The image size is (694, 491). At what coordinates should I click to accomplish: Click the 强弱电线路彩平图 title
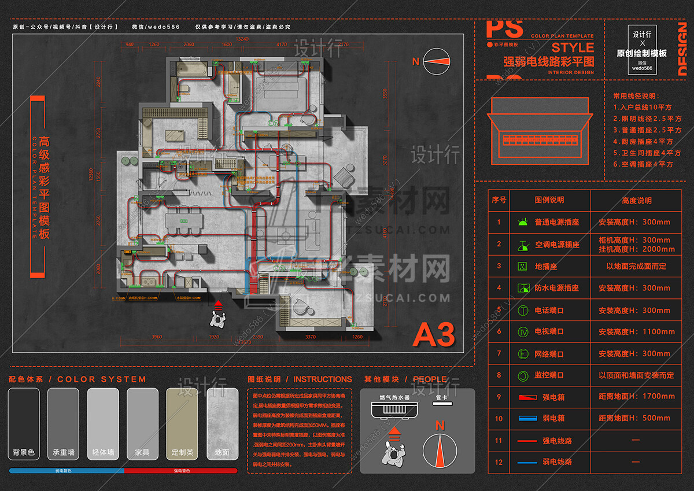pyautogui.click(x=549, y=61)
